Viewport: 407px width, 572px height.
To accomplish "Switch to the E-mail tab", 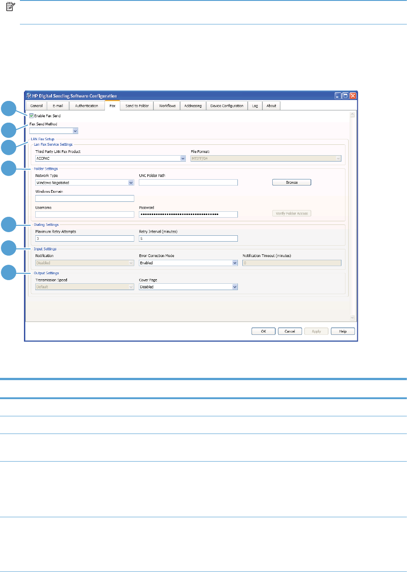I will click(x=57, y=106).
